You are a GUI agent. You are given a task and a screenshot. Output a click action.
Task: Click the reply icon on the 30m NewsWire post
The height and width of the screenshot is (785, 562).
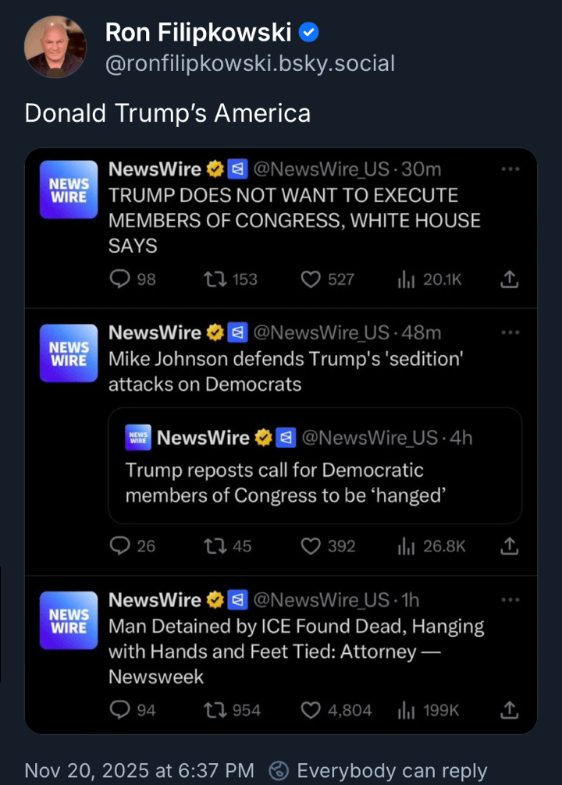(119, 279)
